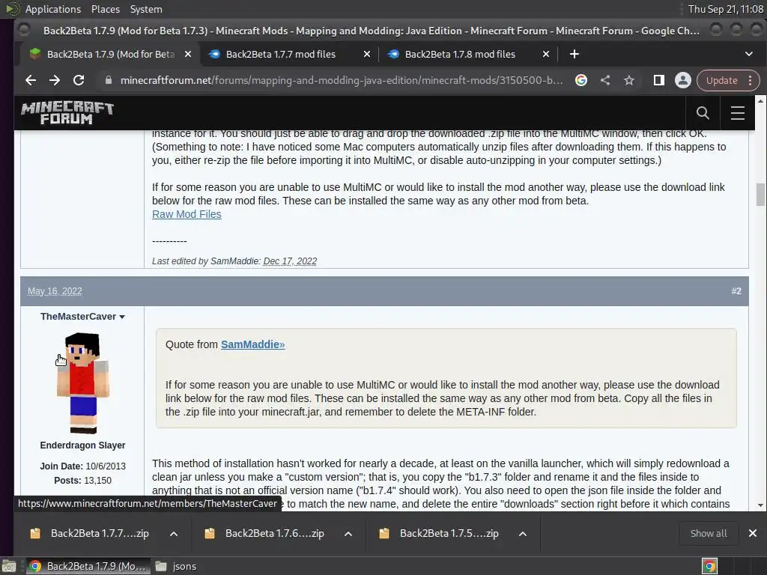The height and width of the screenshot is (575, 767).
Task: Click Show all downloads
Action: 709,533
